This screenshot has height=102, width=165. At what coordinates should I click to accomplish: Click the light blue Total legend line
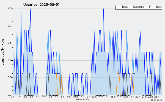pyautogui.click(x=119, y=7)
